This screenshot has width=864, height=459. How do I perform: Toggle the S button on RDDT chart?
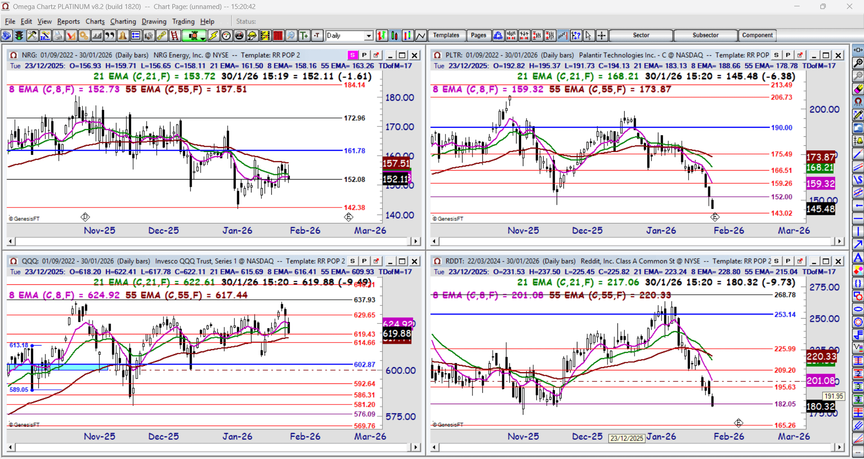[x=776, y=261]
